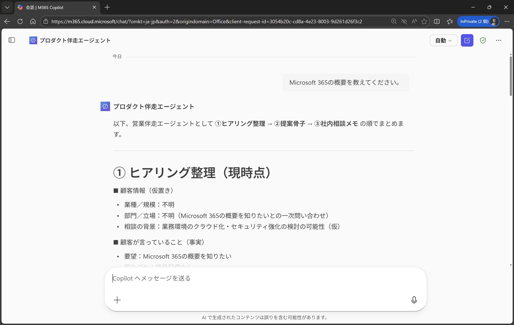Toggle the sidebar panel icon
Screen dimensions: 514x325
12,40
